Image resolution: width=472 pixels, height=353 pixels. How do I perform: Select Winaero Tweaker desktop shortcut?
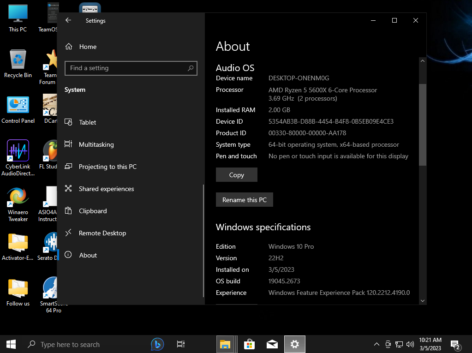[18, 204]
